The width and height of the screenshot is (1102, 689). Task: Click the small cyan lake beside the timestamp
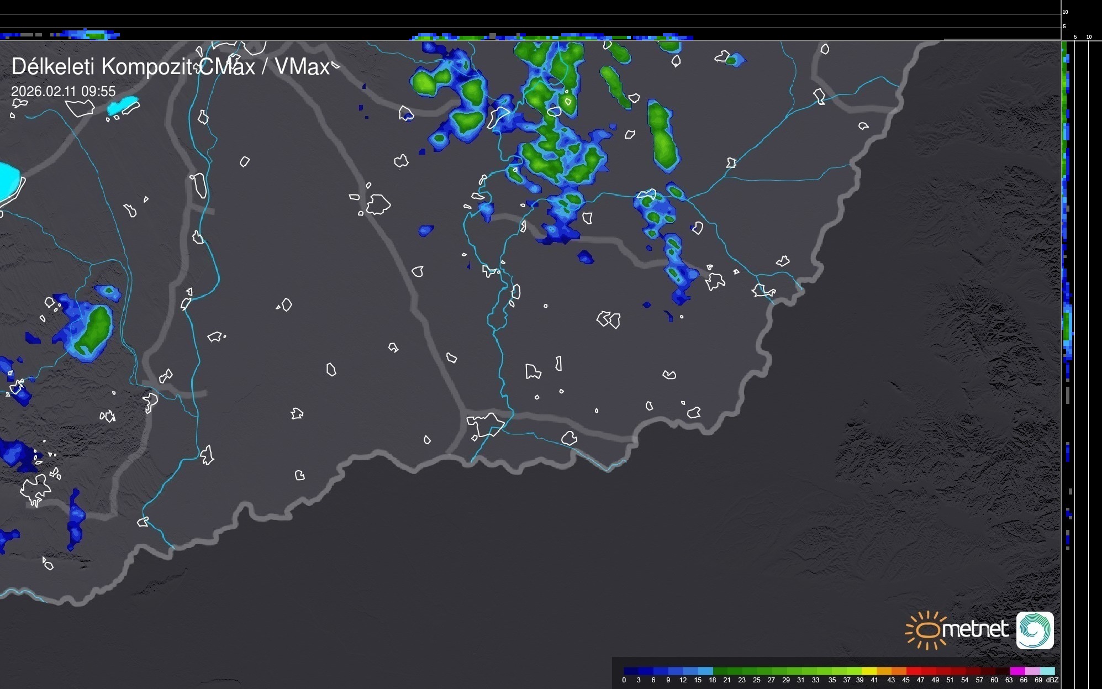123,105
